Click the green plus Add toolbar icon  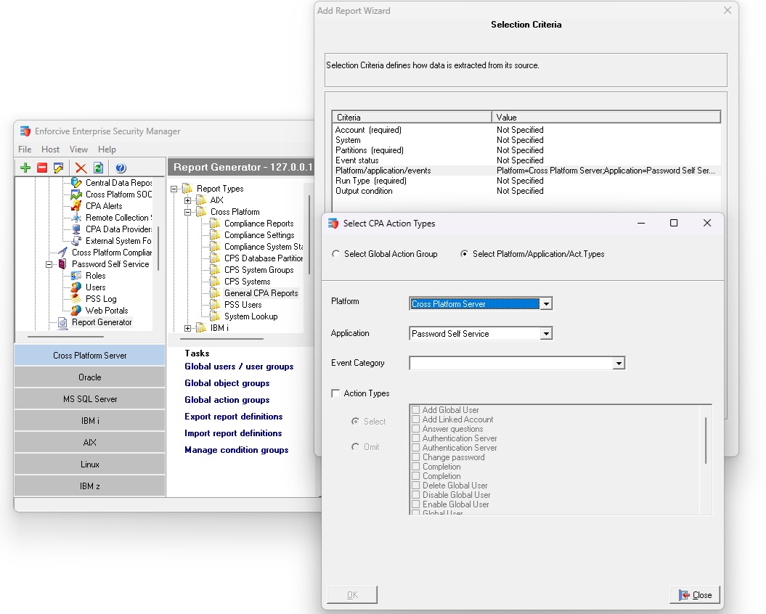click(25, 168)
